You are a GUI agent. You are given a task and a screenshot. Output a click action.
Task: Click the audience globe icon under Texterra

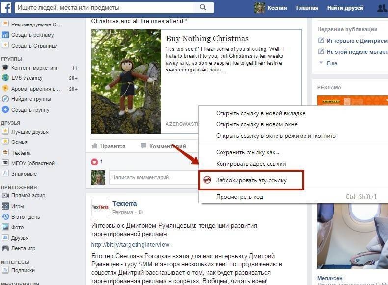[140, 212]
